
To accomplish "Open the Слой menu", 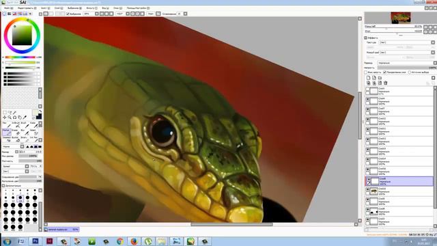I will click(59, 8).
